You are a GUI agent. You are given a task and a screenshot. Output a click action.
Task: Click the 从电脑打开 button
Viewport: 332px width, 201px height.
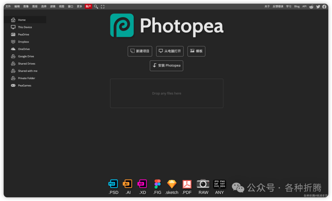pyautogui.click(x=170, y=51)
